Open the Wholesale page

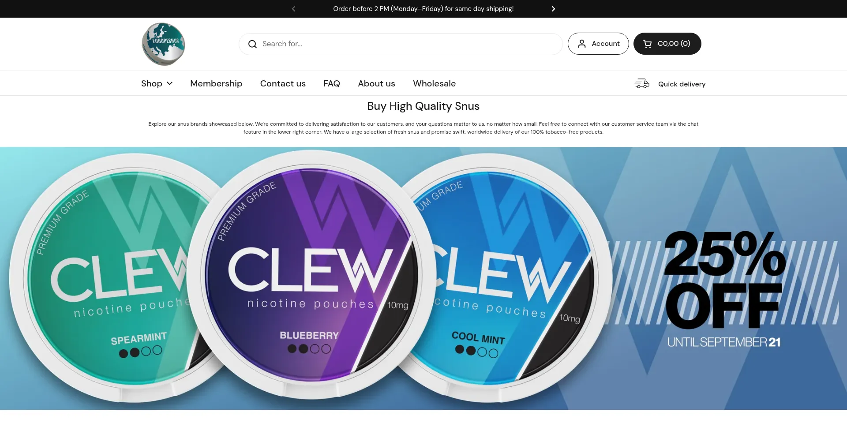434,83
